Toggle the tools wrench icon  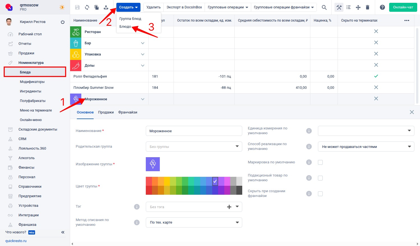click(339, 7)
